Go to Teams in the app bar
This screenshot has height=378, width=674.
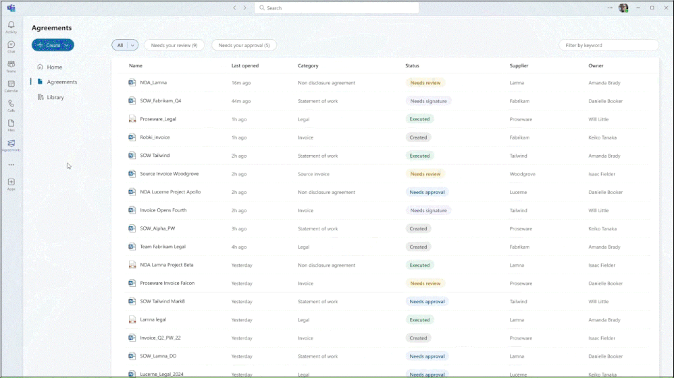click(x=11, y=65)
